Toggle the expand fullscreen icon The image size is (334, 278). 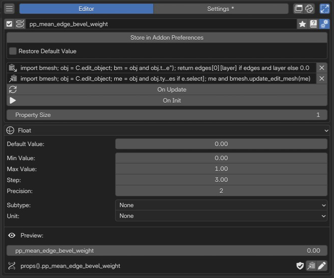tap(324, 9)
